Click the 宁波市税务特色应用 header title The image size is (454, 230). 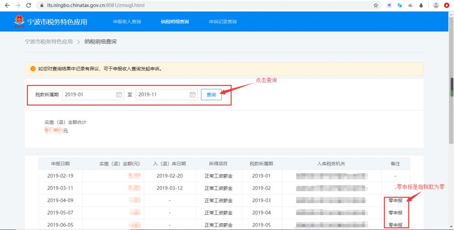[x=57, y=22]
